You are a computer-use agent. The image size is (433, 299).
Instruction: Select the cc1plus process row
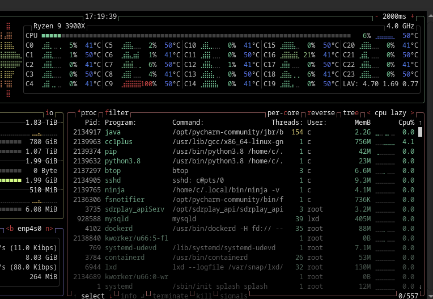pos(227,142)
